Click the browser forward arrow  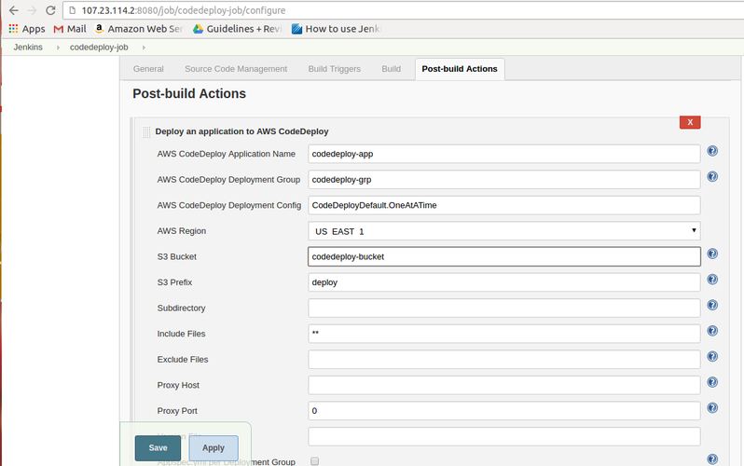32,10
